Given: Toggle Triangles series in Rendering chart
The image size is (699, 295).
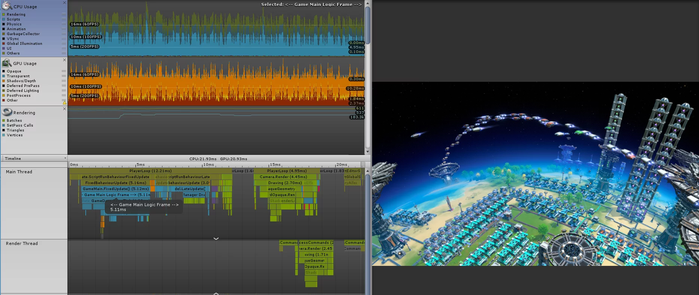Looking at the screenshot, I should pos(4,130).
